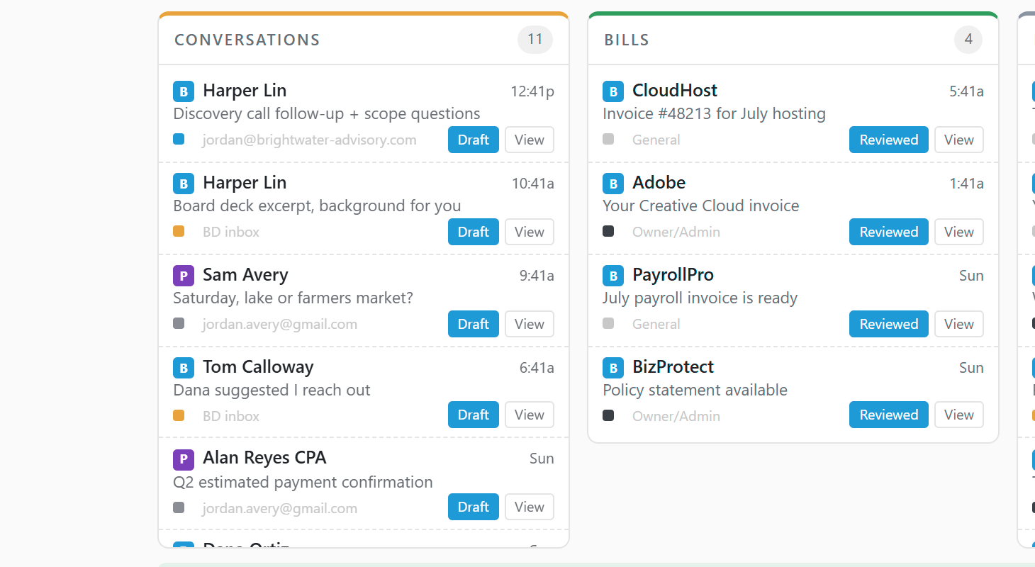Click Reviewed on the PayrollPro invoice
This screenshot has height=567, width=1035.
[889, 324]
